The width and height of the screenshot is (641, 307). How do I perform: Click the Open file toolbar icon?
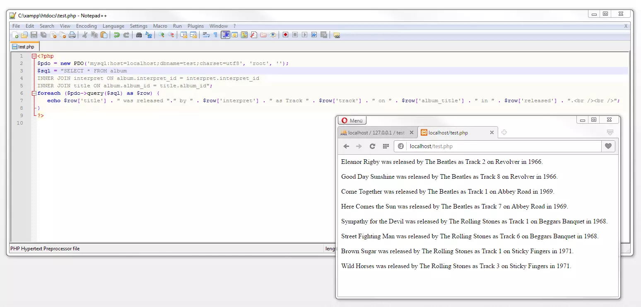tap(24, 35)
